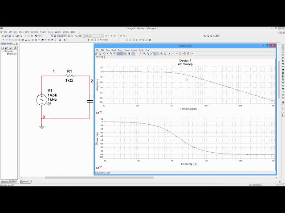This screenshot has height=213, width=285.
Task: Open the Graph menu in Grapher View
Action: pos(114,50)
